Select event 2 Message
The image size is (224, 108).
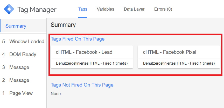(23, 80)
